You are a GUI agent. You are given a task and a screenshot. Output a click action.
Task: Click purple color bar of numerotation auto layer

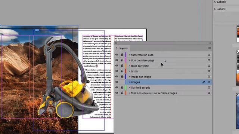pos(125,55)
